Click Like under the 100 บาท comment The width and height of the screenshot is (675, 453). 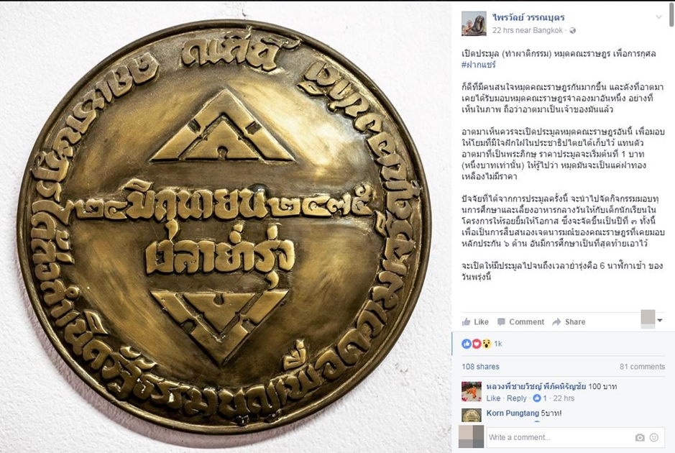[x=493, y=398]
